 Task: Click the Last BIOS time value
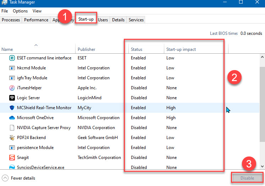point(251,33)
